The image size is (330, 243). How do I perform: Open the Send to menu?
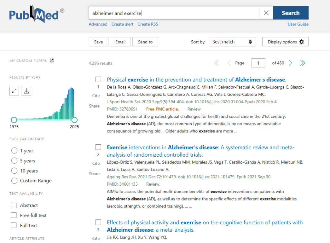point(145,42)
